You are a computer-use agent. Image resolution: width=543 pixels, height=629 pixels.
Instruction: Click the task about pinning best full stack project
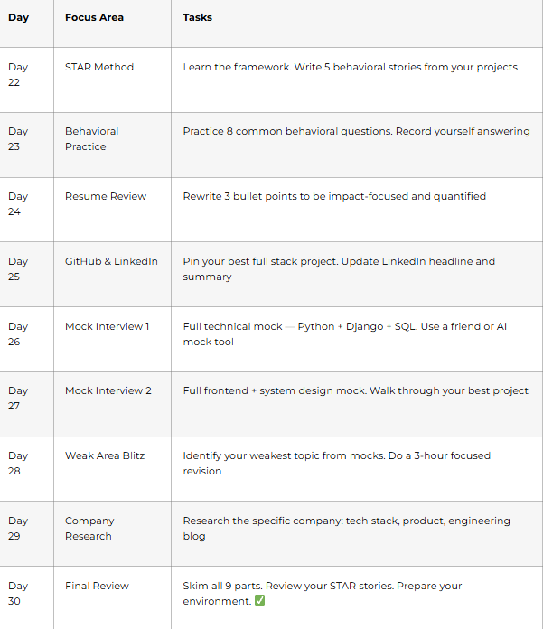point(339,268)
